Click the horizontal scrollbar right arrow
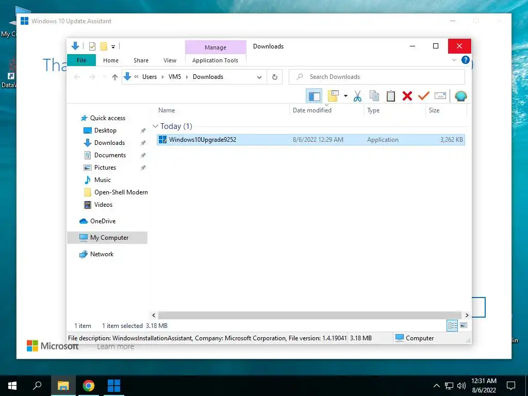The height and width of the screenshot is (396, 528). [x=467, y=315]
